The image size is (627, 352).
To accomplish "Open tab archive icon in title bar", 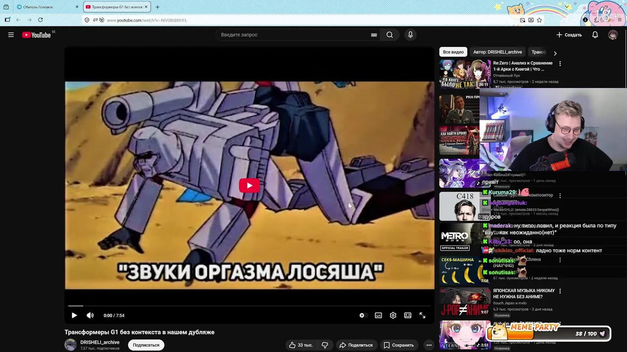I will [6, 7].
